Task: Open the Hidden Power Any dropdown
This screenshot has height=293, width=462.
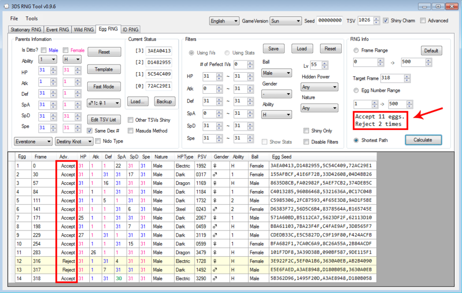Action: pos(319,87)
